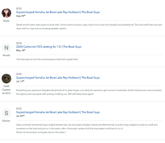Open 2024 Centurion FI23 seating listing link
This screenshot has width=165, height=143.
[x=49, y=47]
